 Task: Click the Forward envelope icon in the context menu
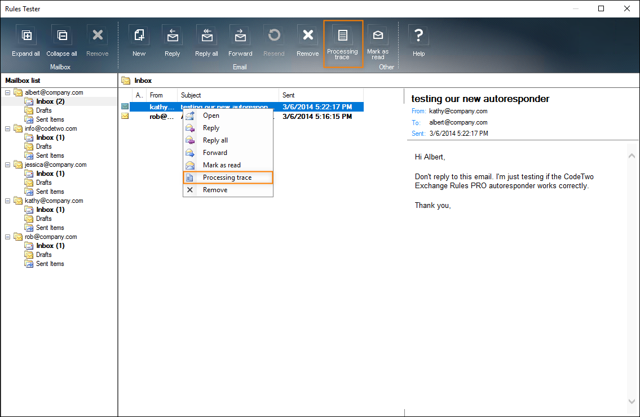(x=190, y=153)
